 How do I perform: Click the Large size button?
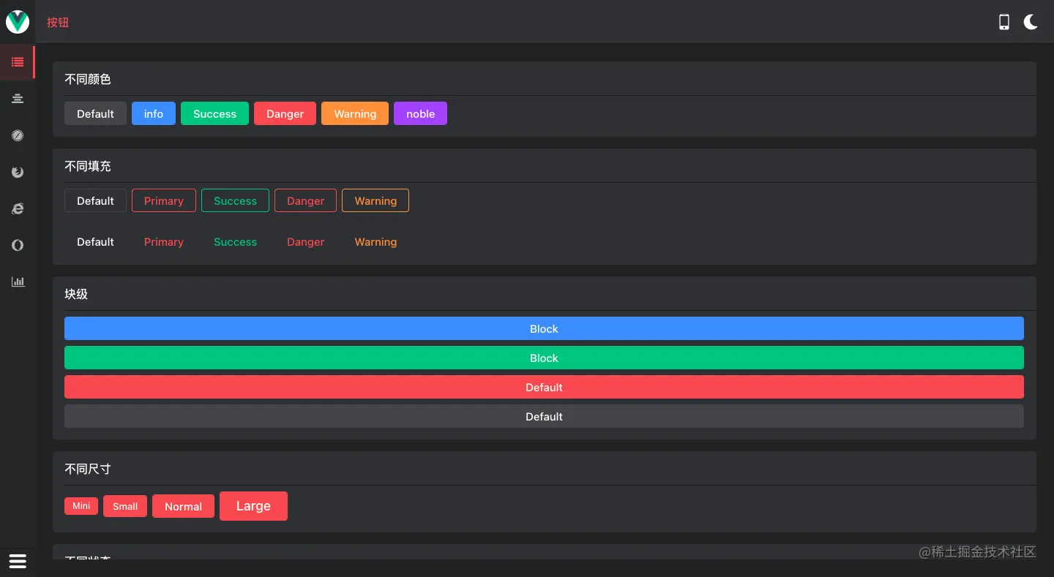[253, 506]
